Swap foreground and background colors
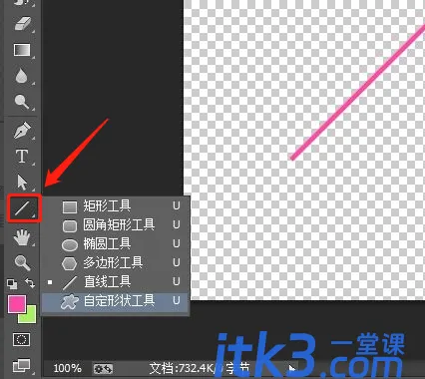Viewport: 425px width, 379px height. [x=30, y=283]
